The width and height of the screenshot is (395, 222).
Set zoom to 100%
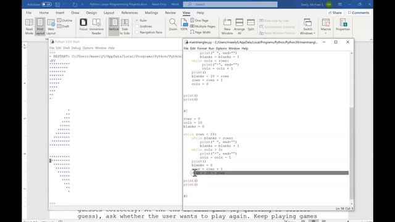pos(184,25)
